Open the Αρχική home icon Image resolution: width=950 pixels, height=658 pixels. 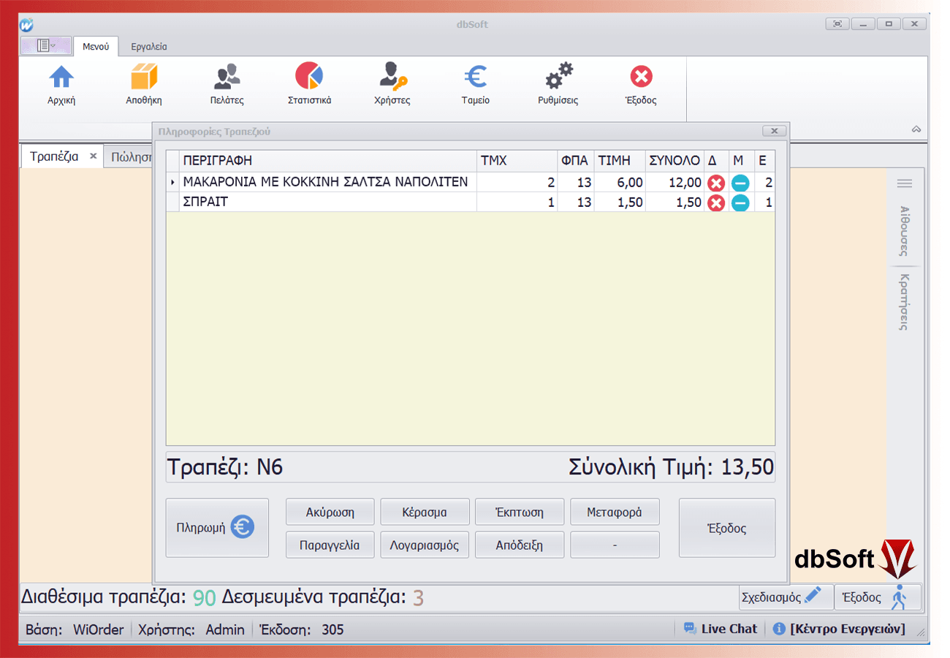pos(61,77)
